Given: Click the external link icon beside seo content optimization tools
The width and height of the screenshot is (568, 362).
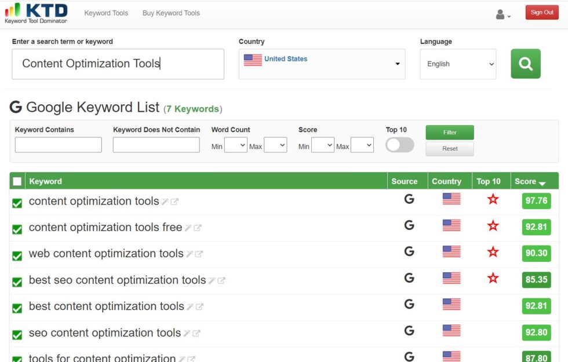Looking at the screenshot, I should tap(198, 333).
